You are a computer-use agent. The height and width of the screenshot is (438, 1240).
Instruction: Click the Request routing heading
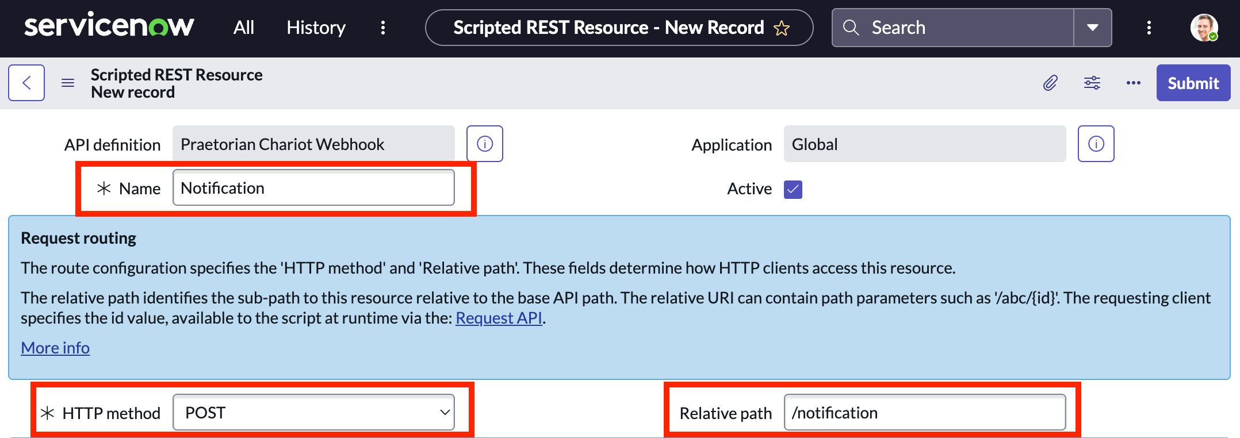click(x=78, y=238)
